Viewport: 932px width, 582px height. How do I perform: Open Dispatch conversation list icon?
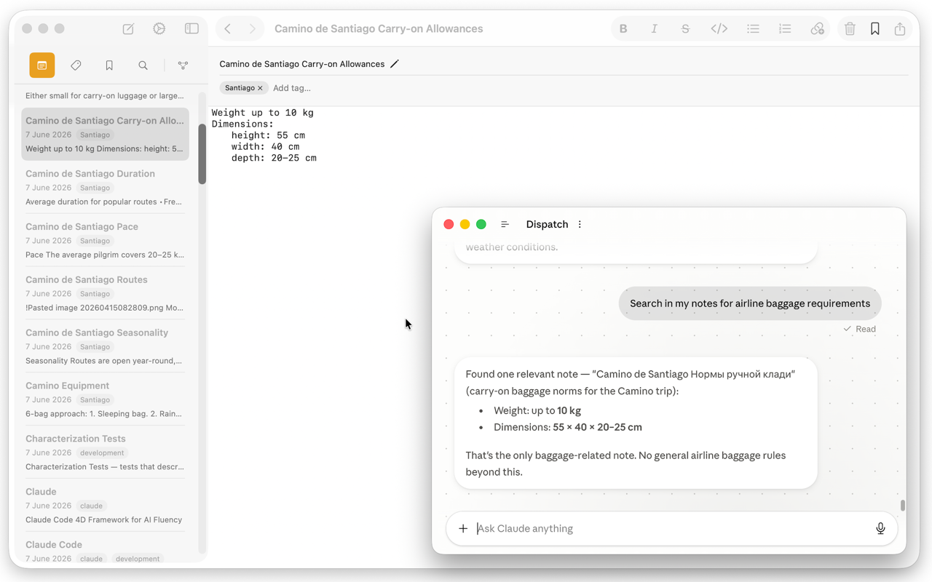pyautogui.click(x=505, y=224)
